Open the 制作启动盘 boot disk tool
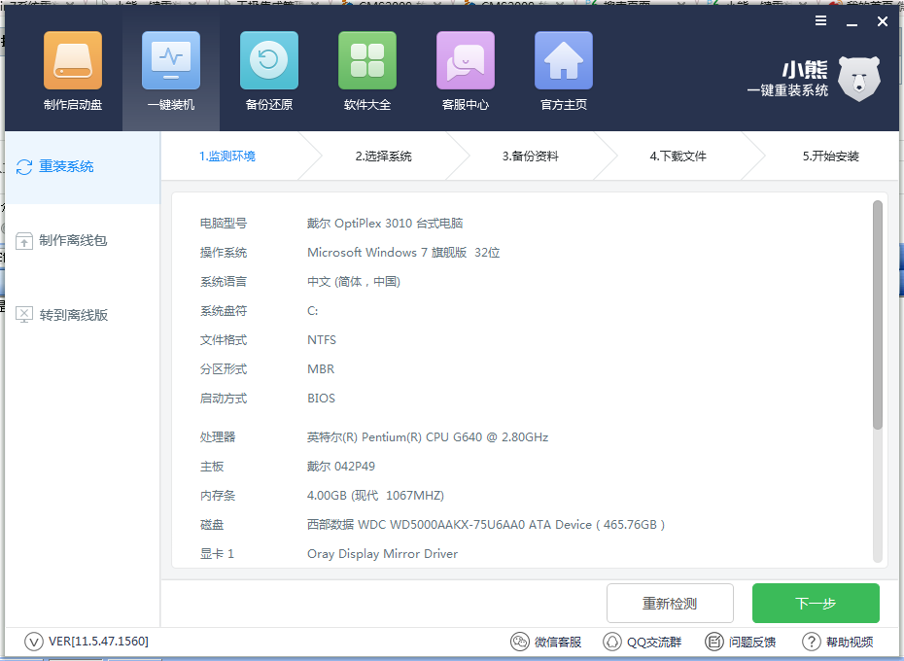This screenshot has width=904, height=661. coord(73,71)
